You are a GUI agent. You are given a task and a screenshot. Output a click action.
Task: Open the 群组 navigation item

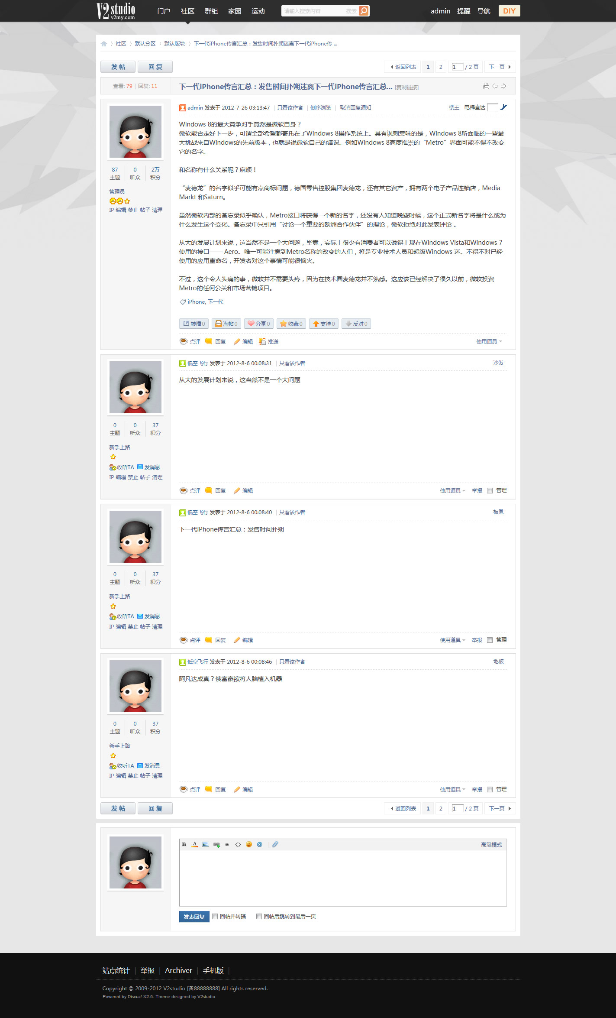point(211,11)
